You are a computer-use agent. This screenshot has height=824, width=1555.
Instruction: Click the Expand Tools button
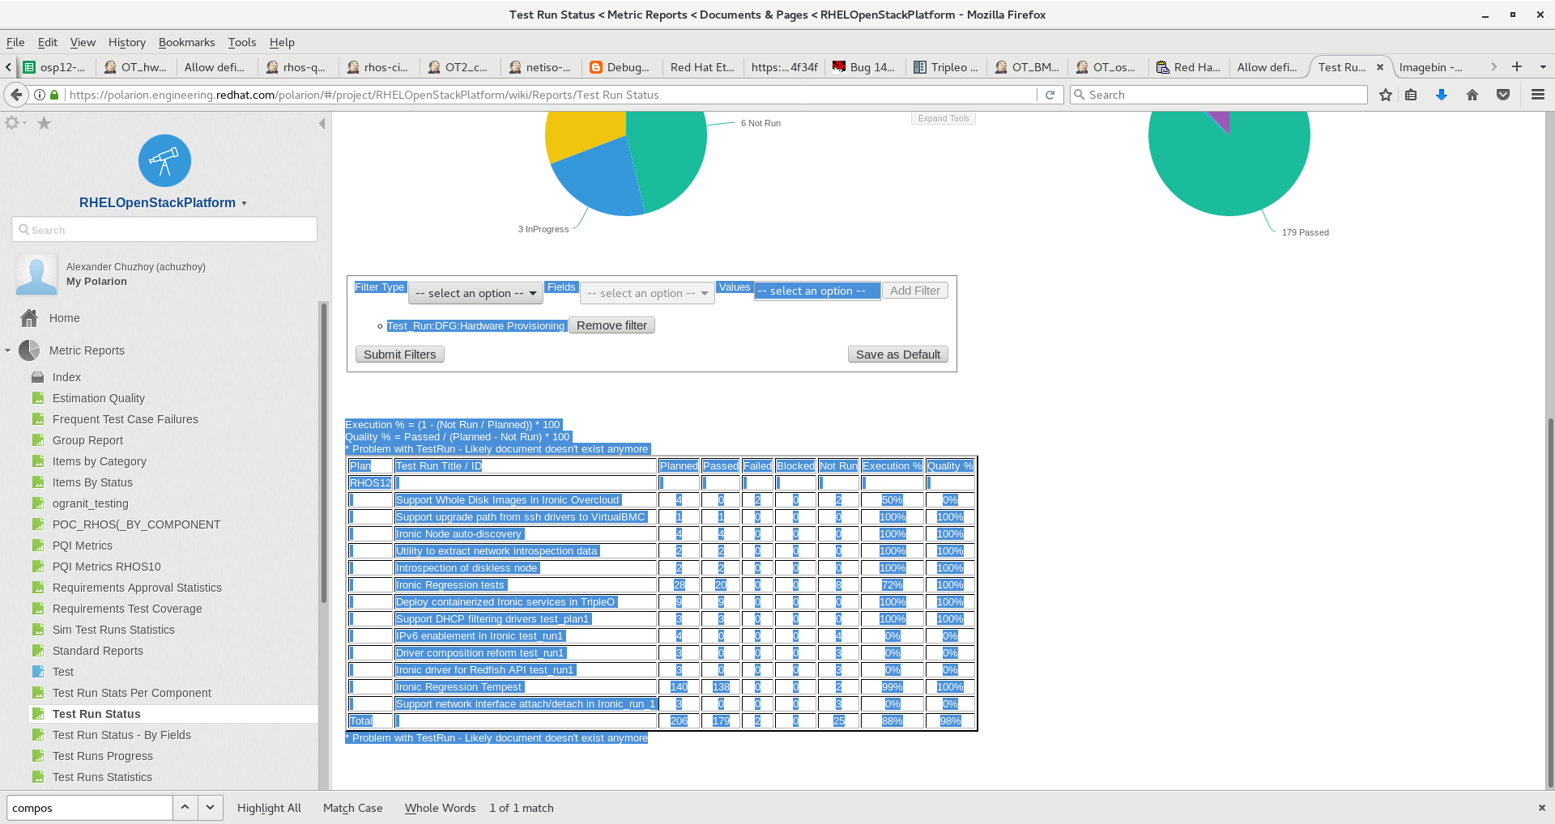pyautogui.click(x=944, y=118)
